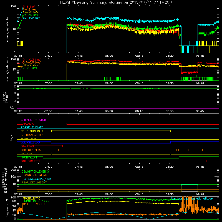The height and width of the screenshot is (222, 222).
Task: Pick the green 25-50 keV legend label
Action: pyautogui.click(x=31, y=15)
